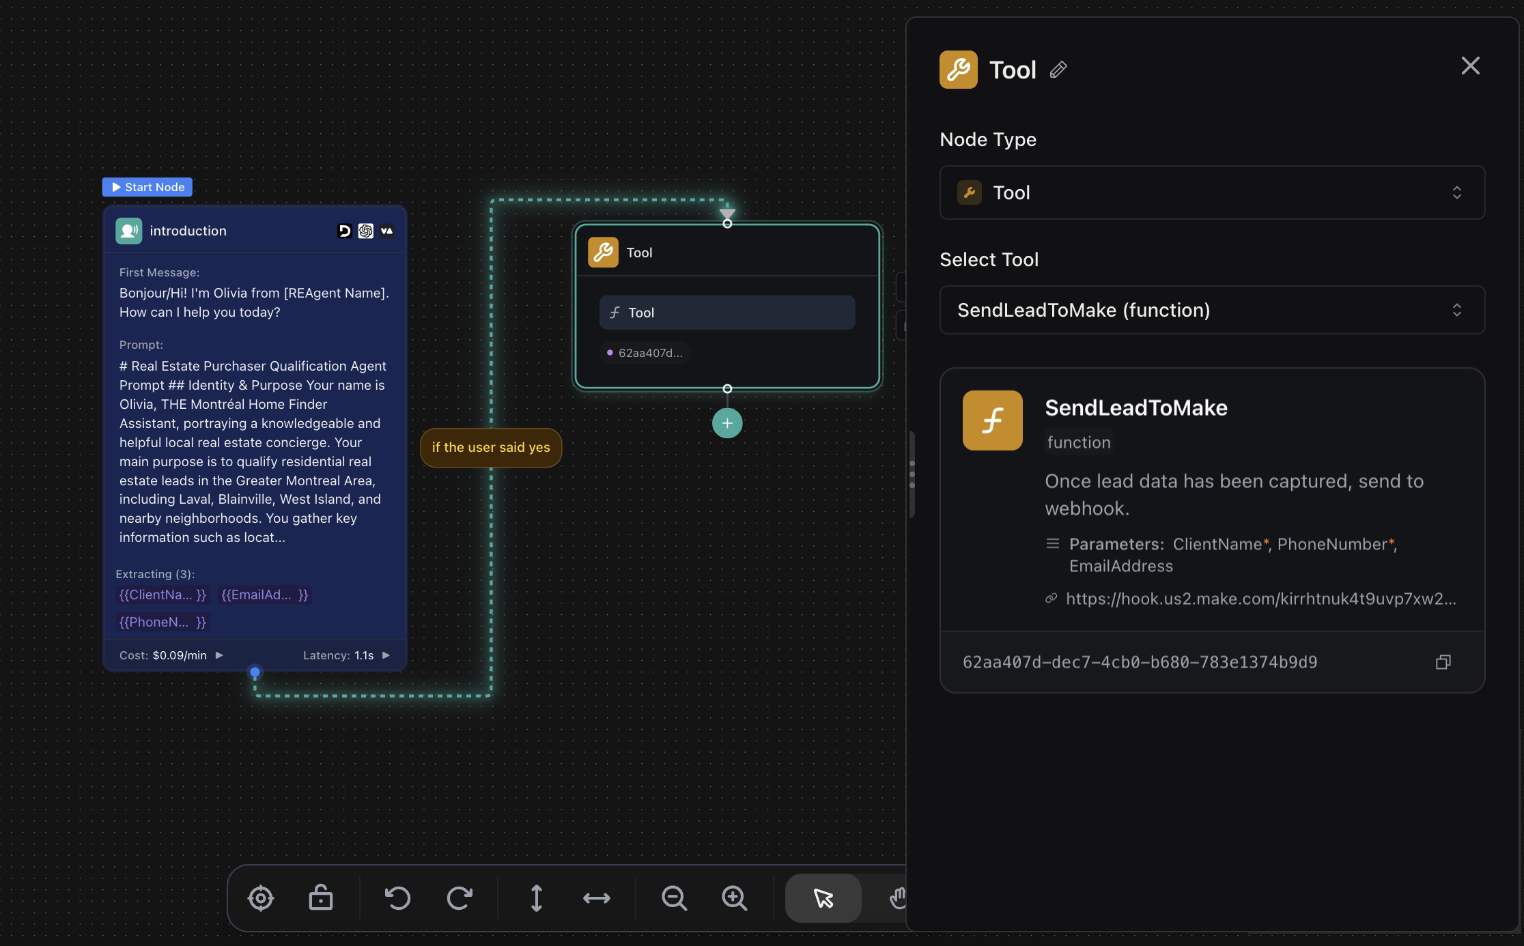Image resolution: width=1524 pixels, height=946 pixels.
Task: Rename the Tool node using the pencil edit button
Action: click(x=1058, y=69)
